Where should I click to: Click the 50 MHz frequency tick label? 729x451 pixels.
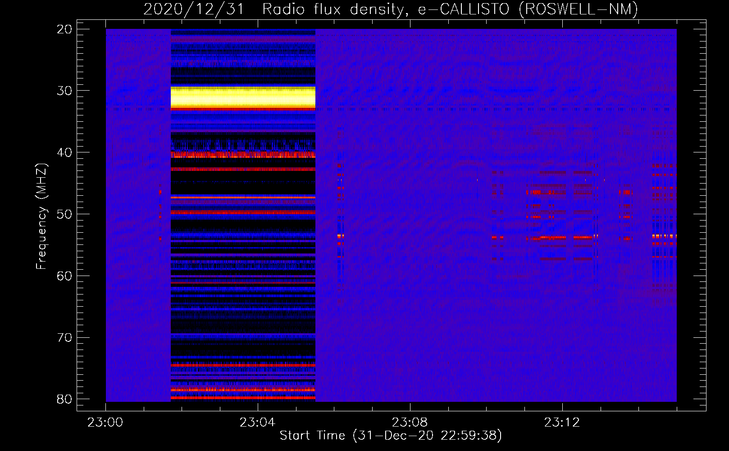[64, 214]
